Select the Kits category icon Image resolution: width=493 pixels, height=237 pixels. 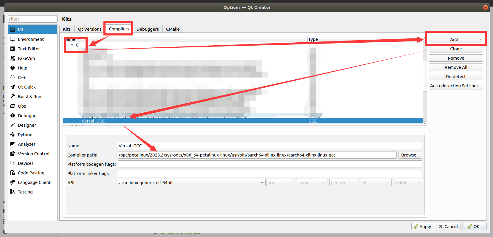pos(13,30)
